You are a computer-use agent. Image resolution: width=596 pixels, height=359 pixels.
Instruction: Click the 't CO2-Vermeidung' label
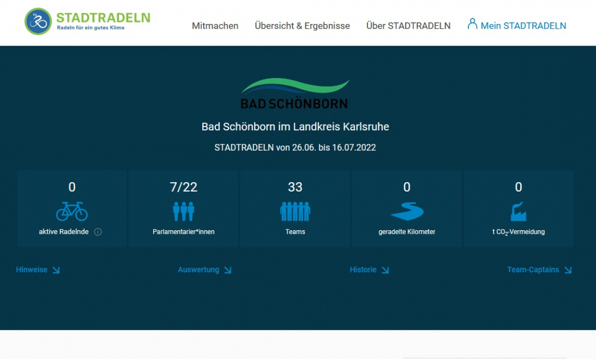pos(519,232)
